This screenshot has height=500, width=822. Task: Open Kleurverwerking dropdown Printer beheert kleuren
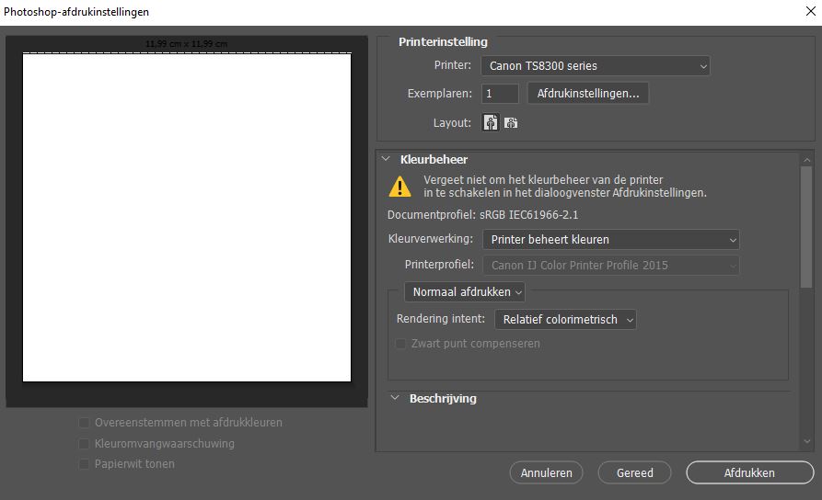610,240
